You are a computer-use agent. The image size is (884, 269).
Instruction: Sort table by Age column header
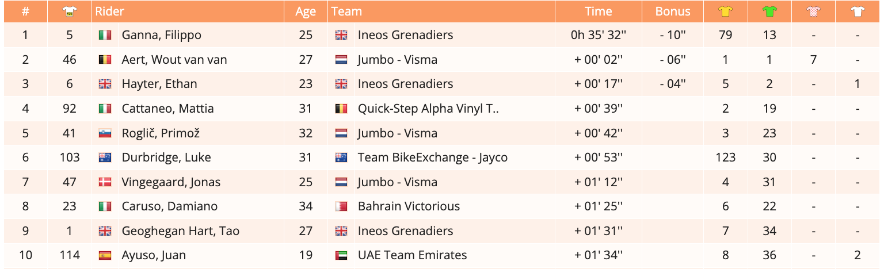[305, 11]
